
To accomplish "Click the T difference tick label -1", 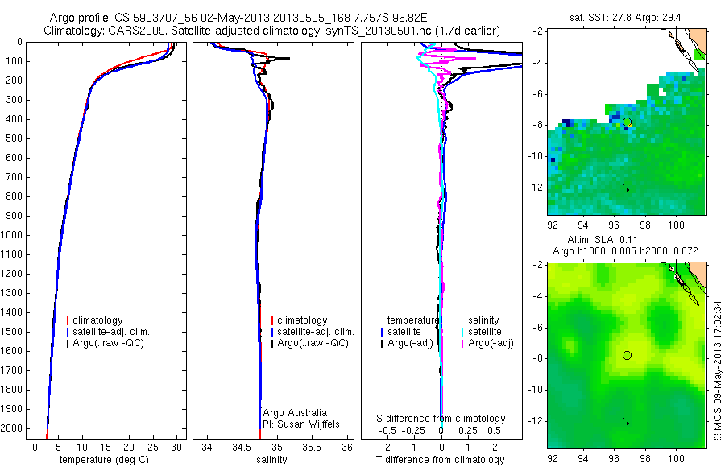I will 412,448.
